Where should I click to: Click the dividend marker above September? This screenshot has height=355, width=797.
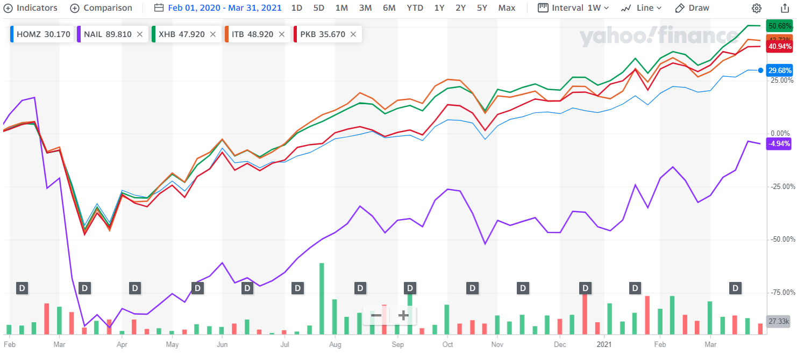tap(410, 288)
